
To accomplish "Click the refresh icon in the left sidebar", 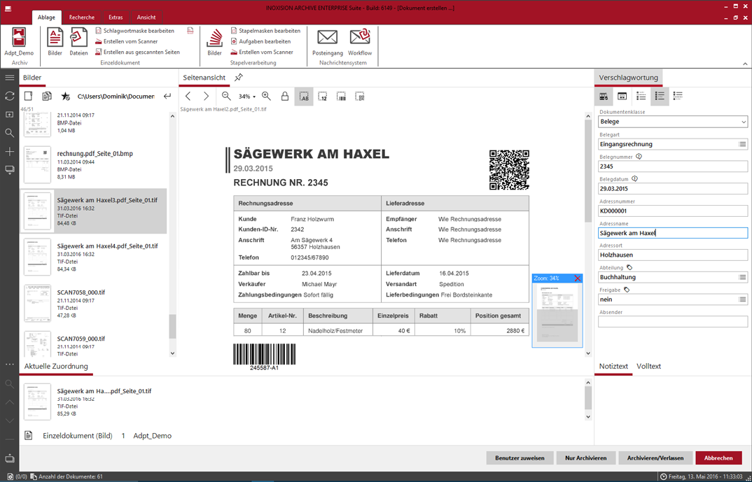I will pos(9,97).
